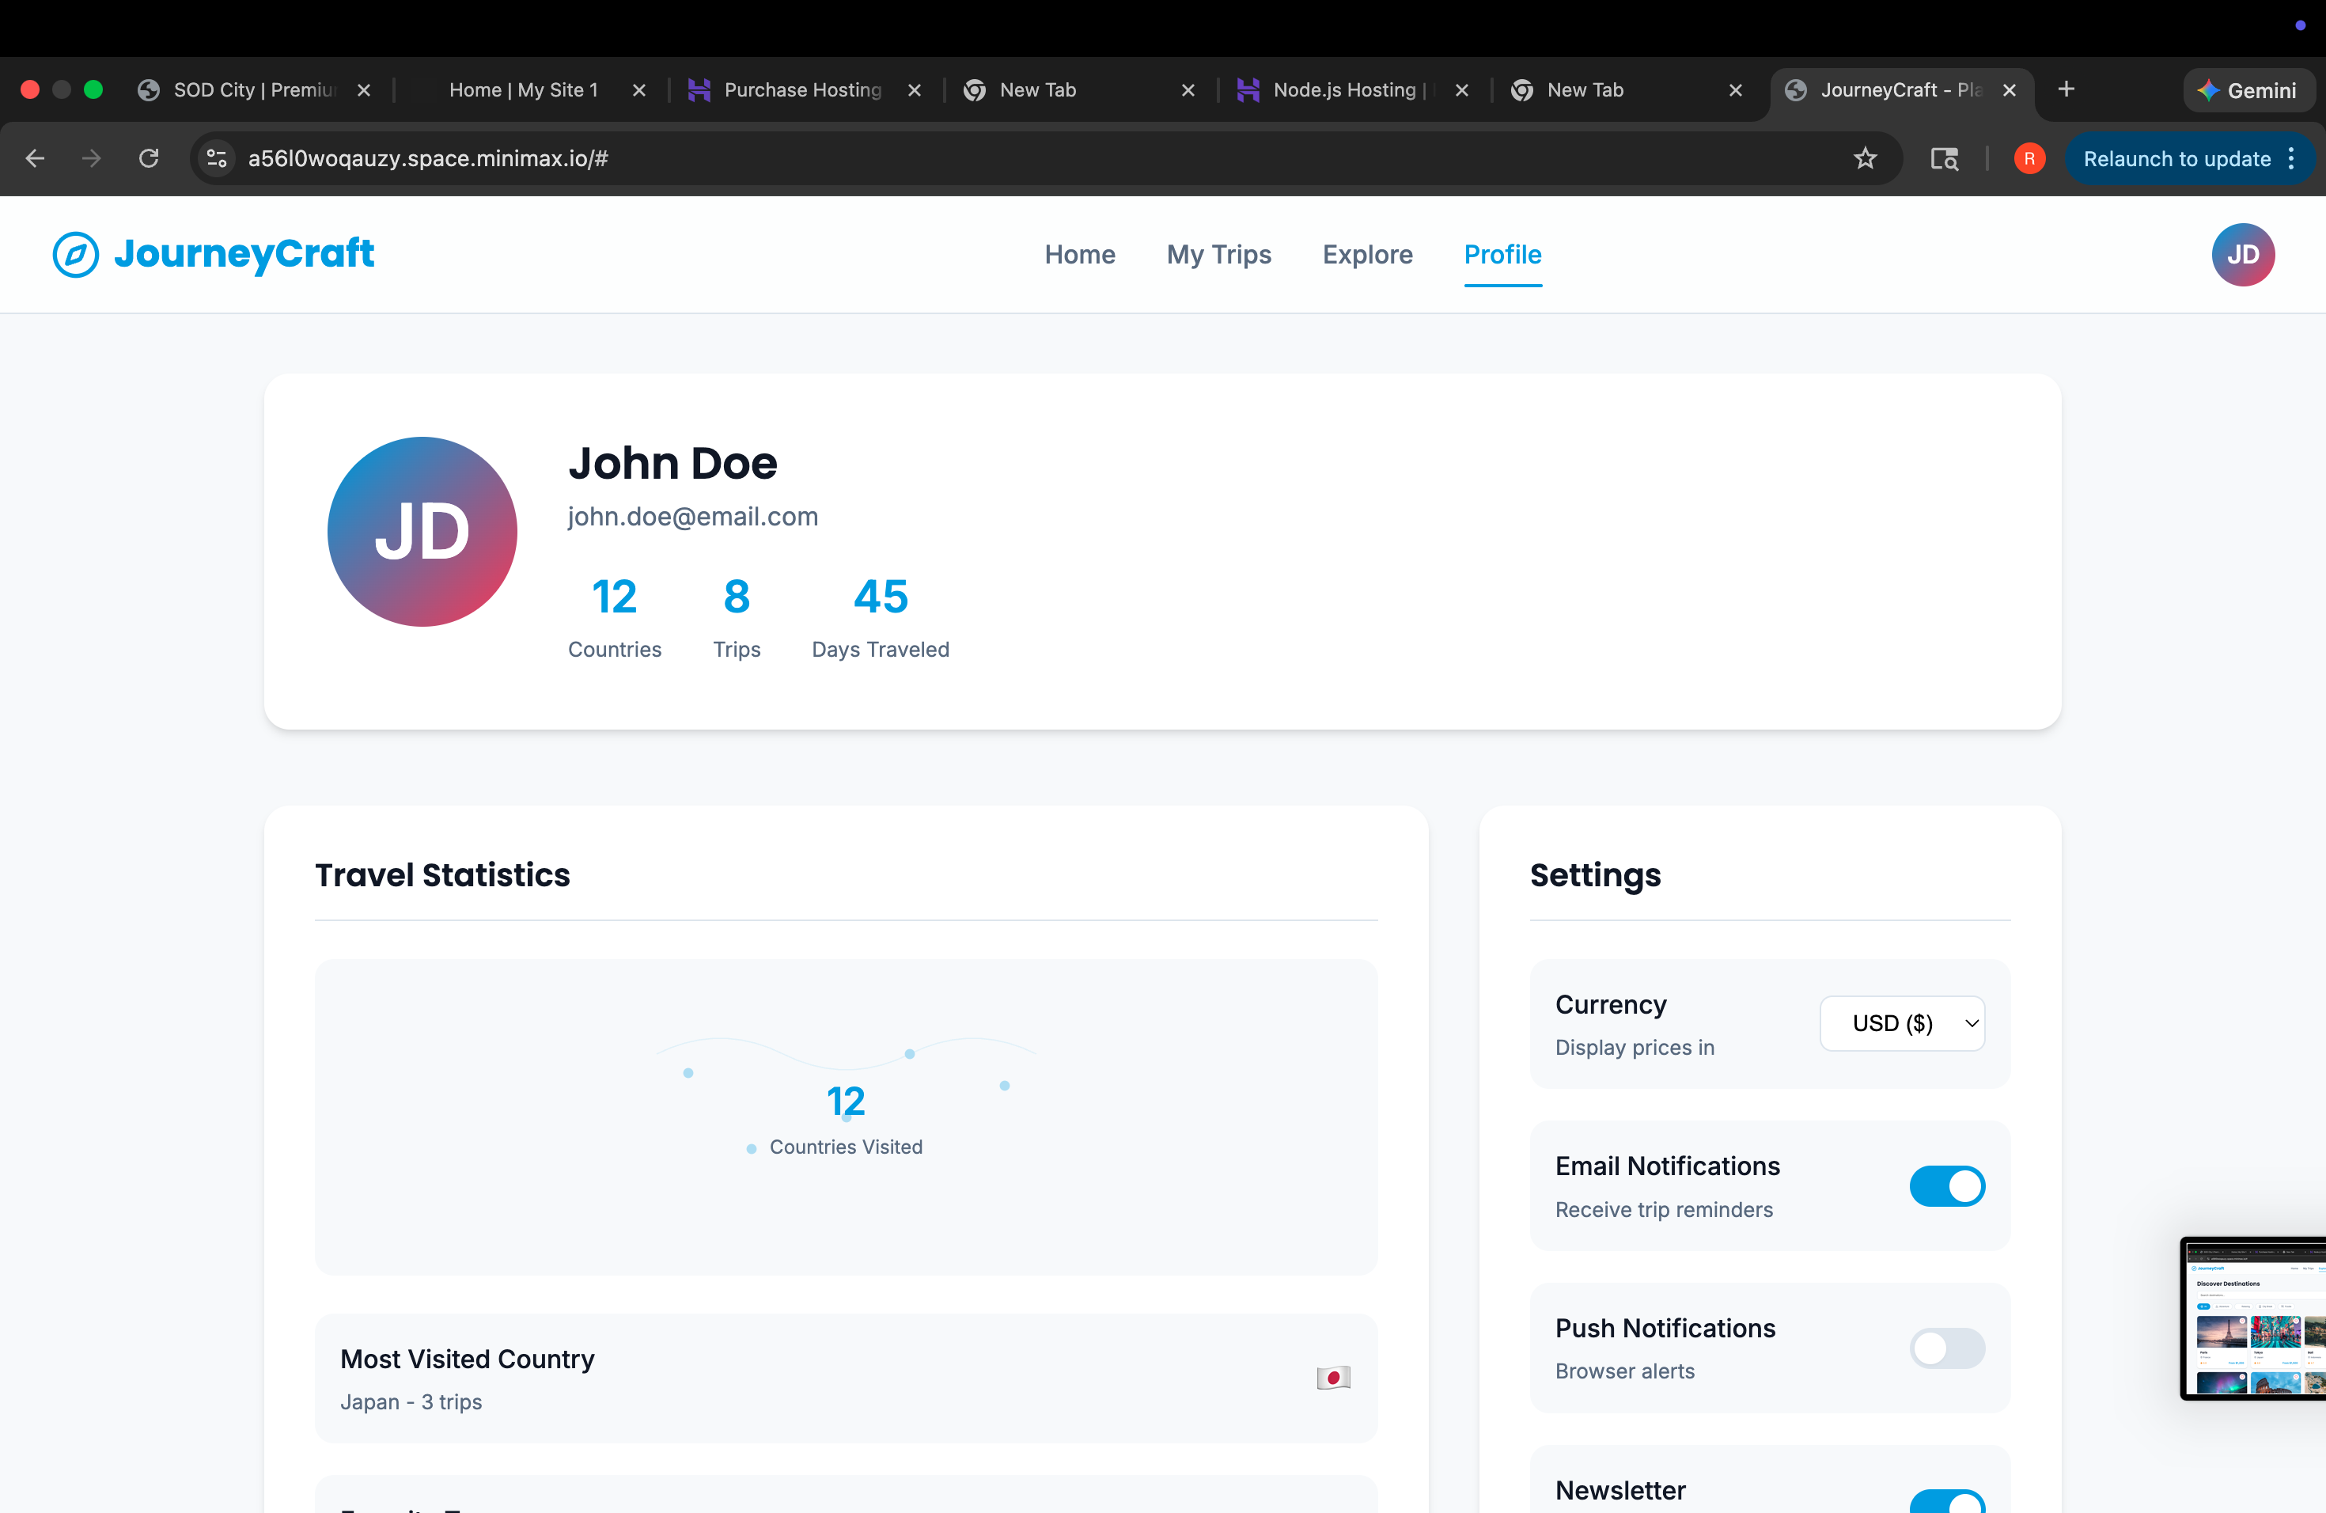The width and height of the screenshot is (2326, 1513).
Task: Bookmark this page with star icon
Action: click(1865, 158)
